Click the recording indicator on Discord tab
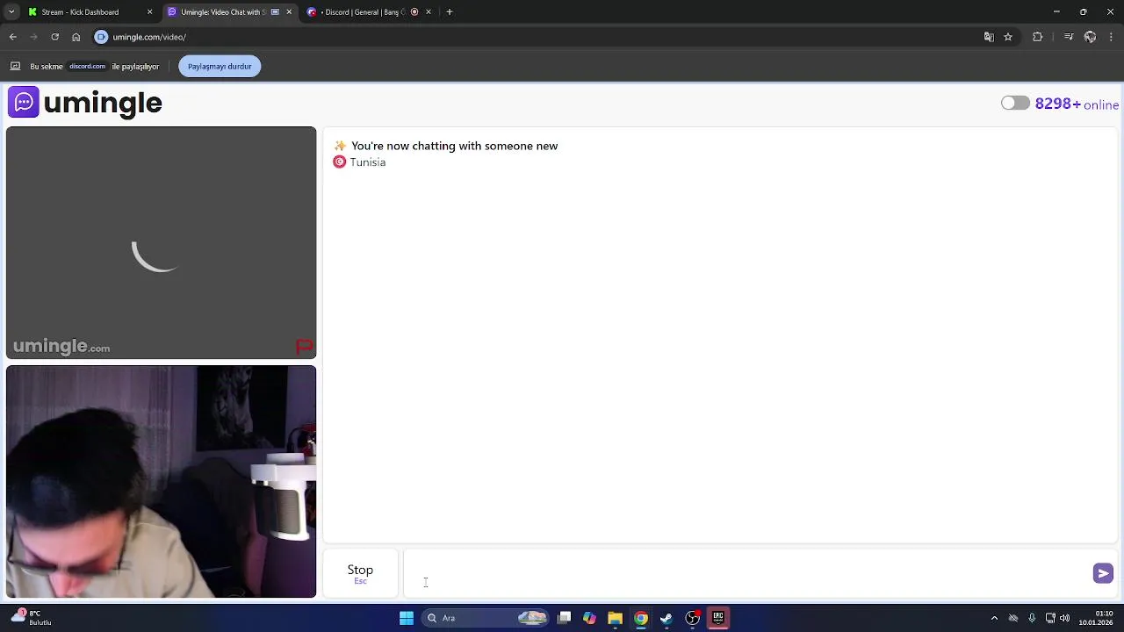Image resolution: width=1124 pixels, height=632 pixels. [414, 12]
